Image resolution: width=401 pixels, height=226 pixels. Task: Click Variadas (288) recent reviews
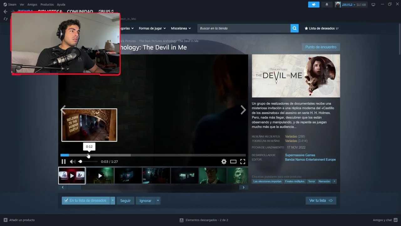point(295,137)
